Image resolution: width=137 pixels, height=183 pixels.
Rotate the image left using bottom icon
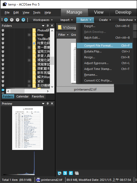65,173
